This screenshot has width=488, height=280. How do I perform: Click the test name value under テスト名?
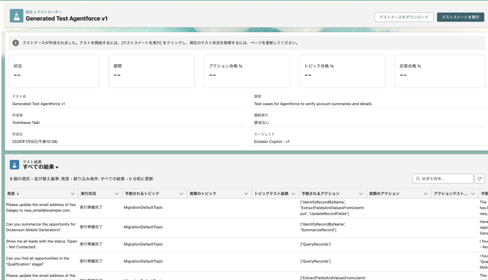[39, 104]
